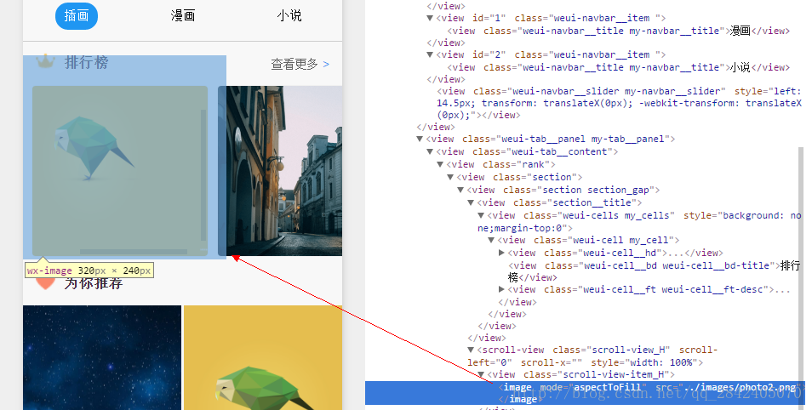This screenshot has width=812, height=410.
Task: Open the starry night sky thumbnail
Action: pyautogui.click(x=102, y=358)
